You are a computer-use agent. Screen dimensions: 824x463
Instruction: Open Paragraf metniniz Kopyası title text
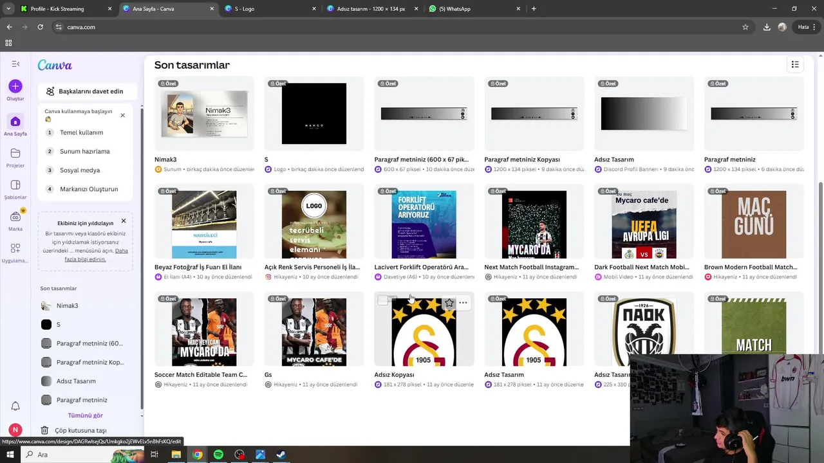(522, 159)
